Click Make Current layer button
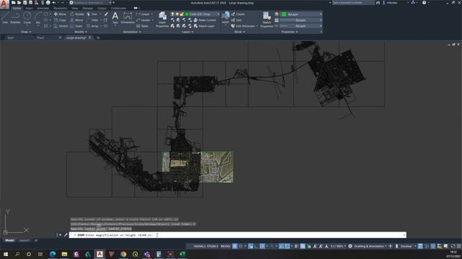Viewport: 462px width, 259px height. (205, 20)
